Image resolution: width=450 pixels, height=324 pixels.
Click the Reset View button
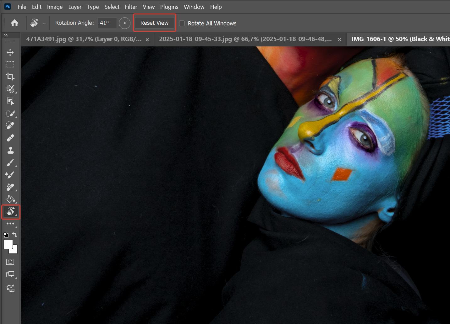[154, 23]
